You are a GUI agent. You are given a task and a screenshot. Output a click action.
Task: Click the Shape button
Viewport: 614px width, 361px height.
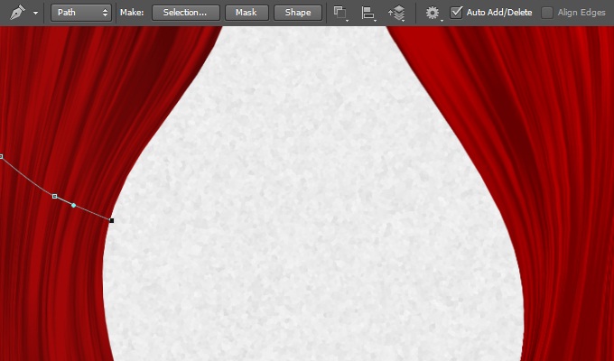(298, 13)
